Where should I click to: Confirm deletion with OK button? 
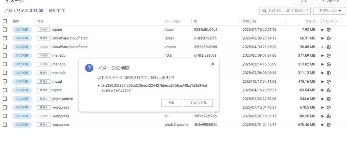(x=171, y=103)
